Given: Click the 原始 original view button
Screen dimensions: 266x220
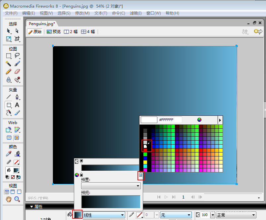Looking at the screenshot, I should 35,32.
